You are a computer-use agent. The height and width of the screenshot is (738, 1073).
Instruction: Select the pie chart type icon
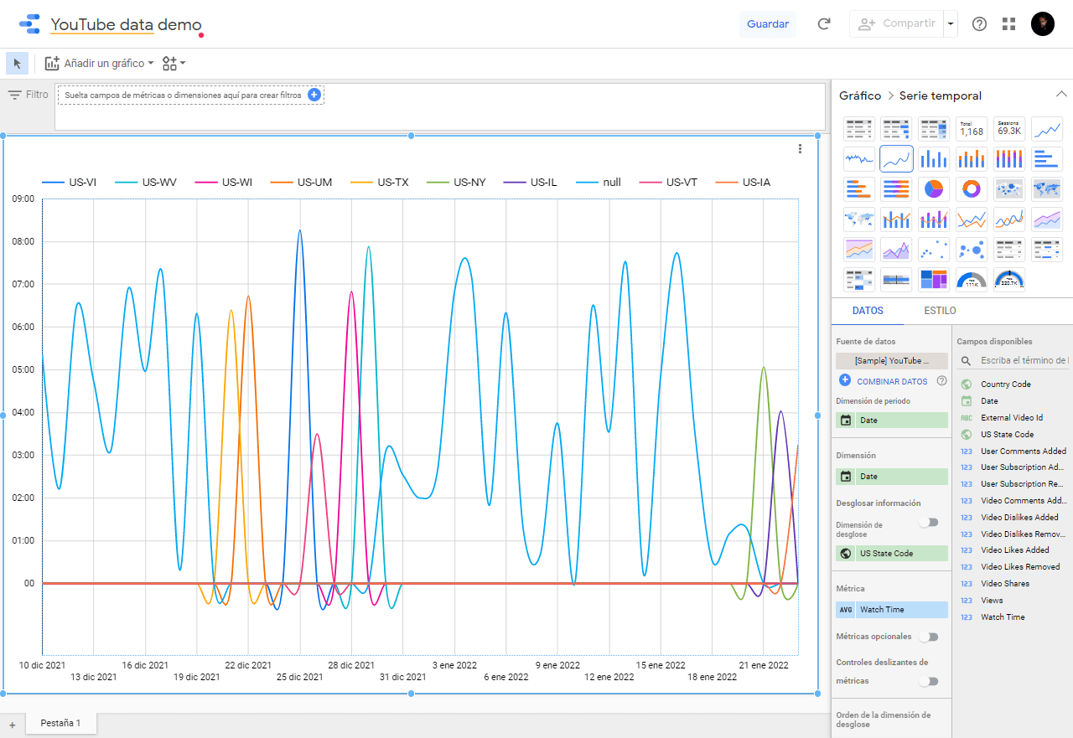click(934, 189)
